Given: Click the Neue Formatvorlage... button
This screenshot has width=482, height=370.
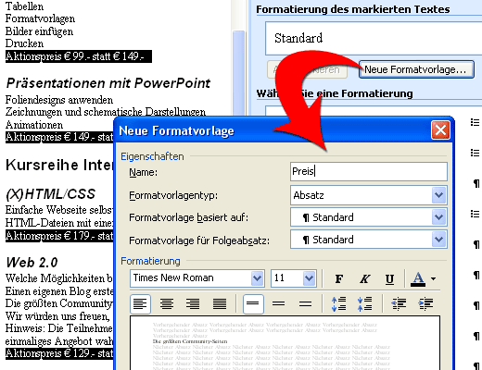Looking at the screenshot, I should click(x=416, y=69).
